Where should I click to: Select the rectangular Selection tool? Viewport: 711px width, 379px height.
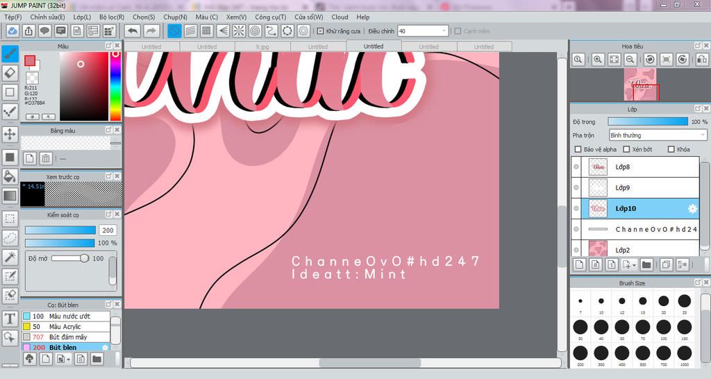click(10, 219)
